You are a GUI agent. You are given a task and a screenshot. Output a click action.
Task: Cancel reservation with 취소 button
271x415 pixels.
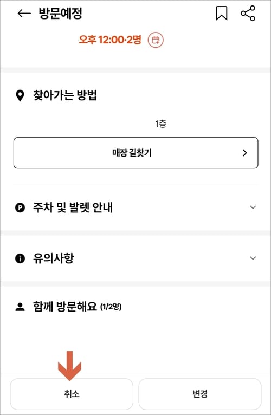(x=72, y=394)
